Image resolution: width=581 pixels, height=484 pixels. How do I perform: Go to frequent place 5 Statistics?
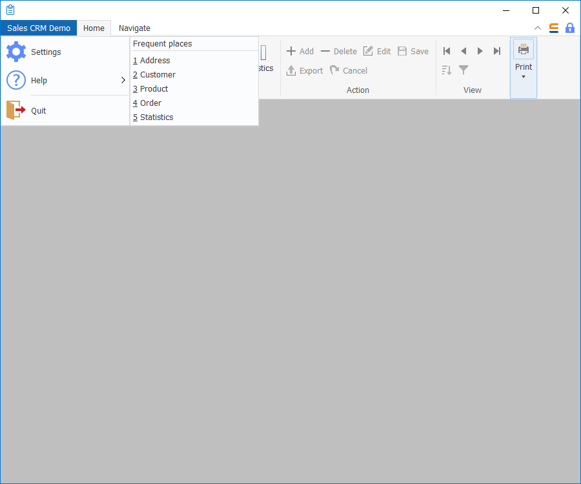pos(194,117)
